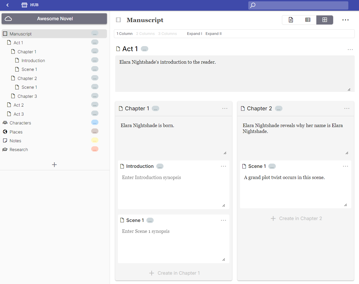The width and height of the screenshot is (359, 284).
Task: Open the Characters section via its people icon
Action: point(5,123)
